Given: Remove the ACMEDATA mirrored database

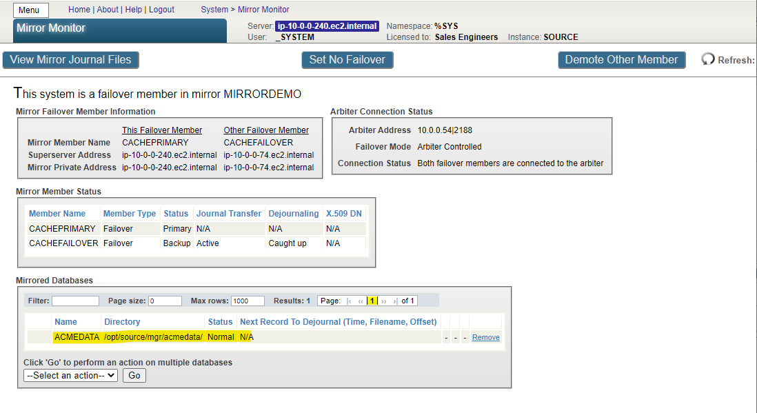Looking at the screenshot, I should click(x=485, y=337).
